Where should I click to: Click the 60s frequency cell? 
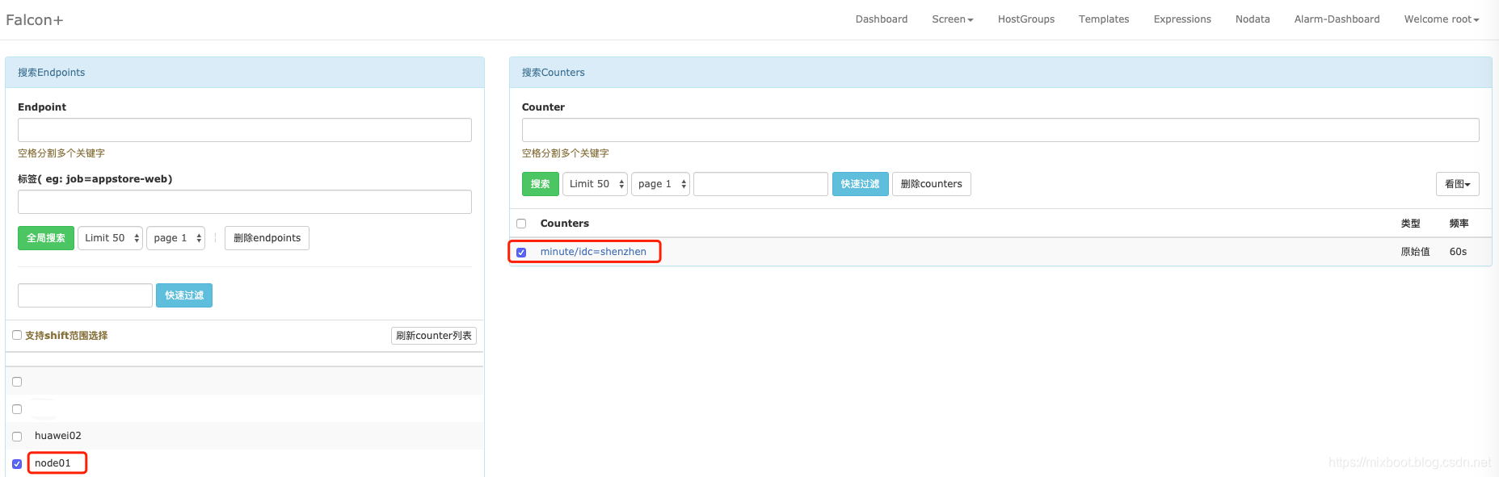point(1458,252)
